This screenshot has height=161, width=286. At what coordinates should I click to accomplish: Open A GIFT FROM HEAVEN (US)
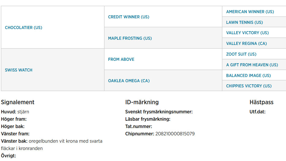pyautogui.click(x=252, y=65)
